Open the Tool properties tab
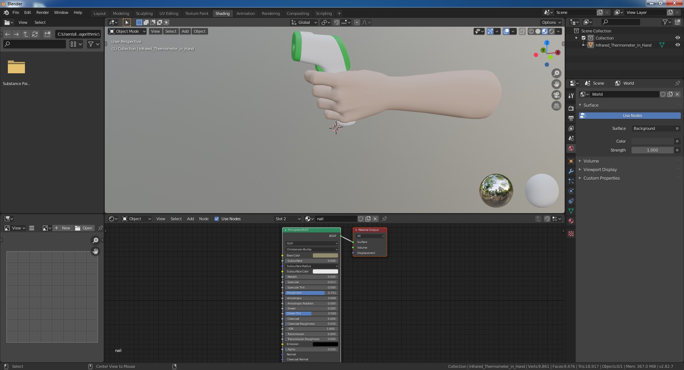The image size is (684, 370). [571, 95]
